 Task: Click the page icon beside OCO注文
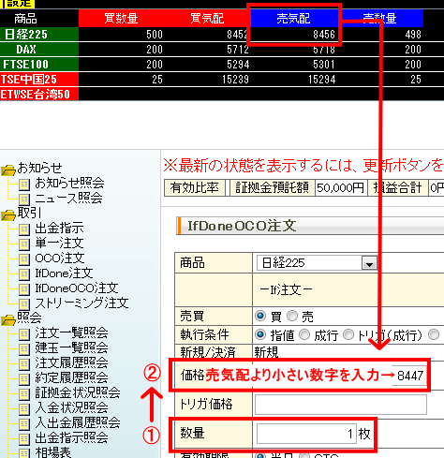pos(24,259)
